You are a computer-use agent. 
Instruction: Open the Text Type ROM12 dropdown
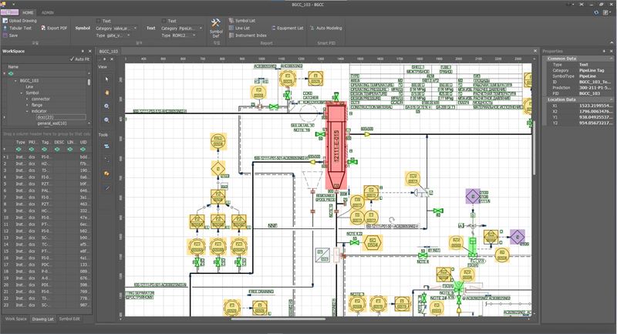[x=194, y=35]
